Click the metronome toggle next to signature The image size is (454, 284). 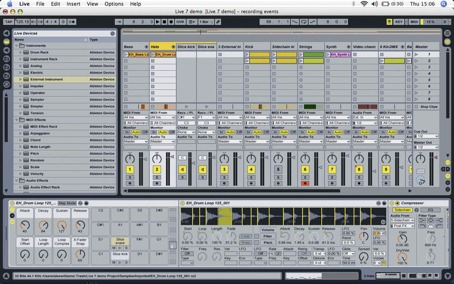pos(72,22)
